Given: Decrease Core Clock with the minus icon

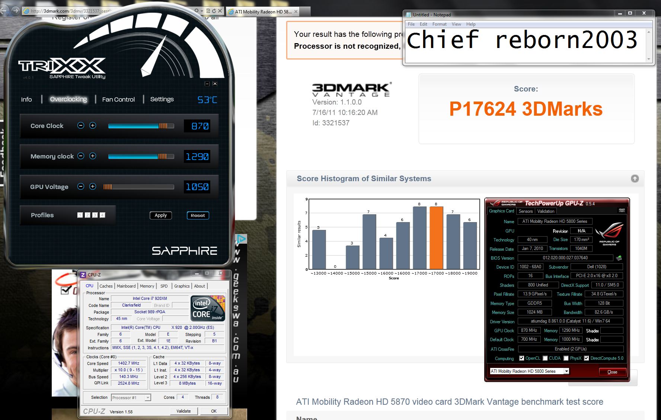Looking at the screenshot, I should 81,125.
